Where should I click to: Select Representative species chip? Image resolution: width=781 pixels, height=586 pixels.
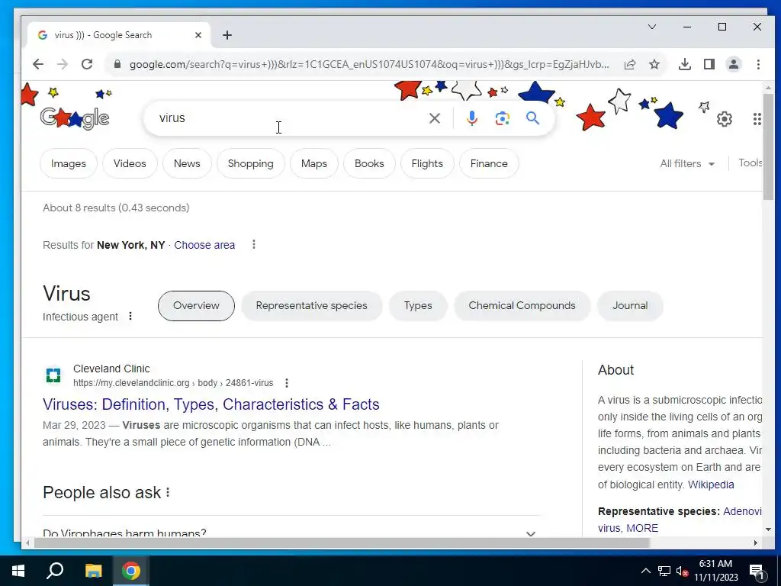[312, 306]
